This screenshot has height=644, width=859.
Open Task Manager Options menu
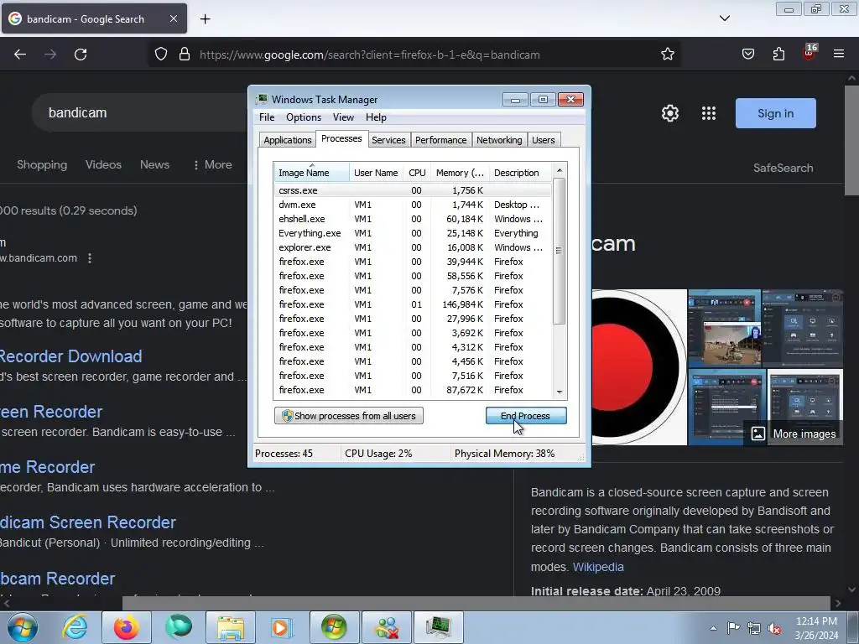304,117
